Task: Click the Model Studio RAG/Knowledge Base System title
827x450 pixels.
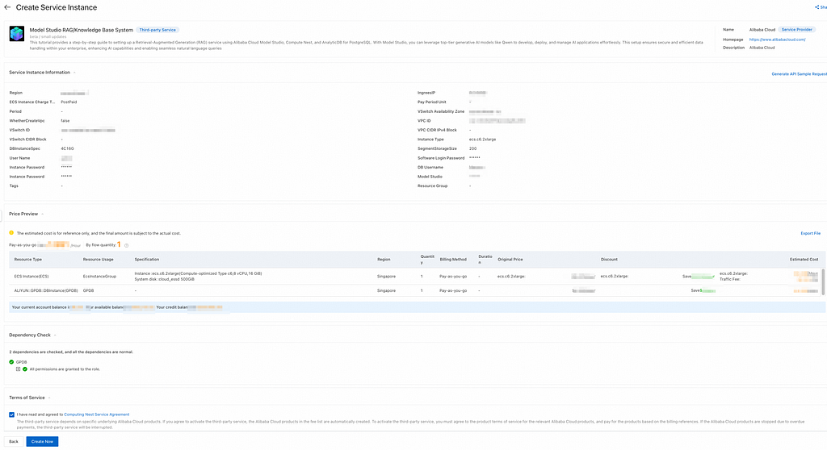Action: click(x=82, y=30)
